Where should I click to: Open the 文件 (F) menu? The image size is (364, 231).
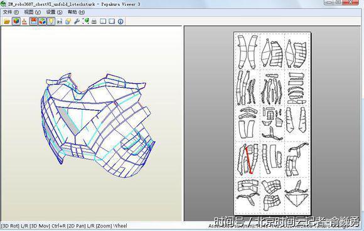[x=11, y=12]
